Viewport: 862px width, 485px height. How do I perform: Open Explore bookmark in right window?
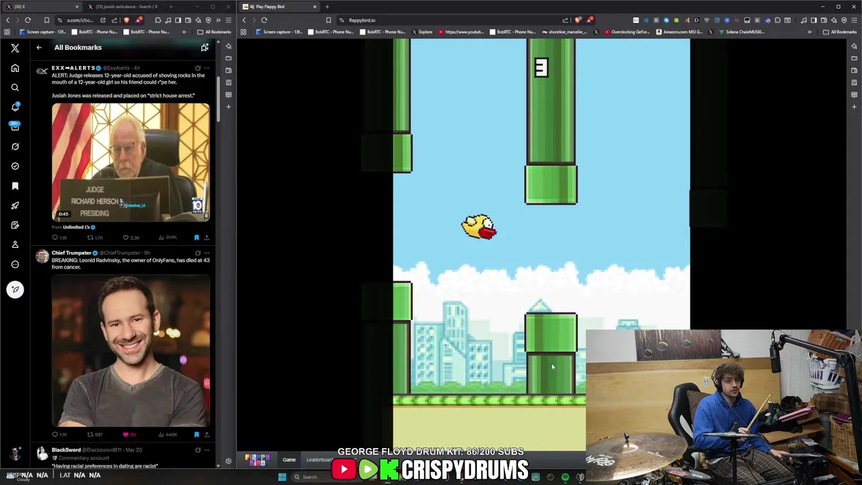422,32
